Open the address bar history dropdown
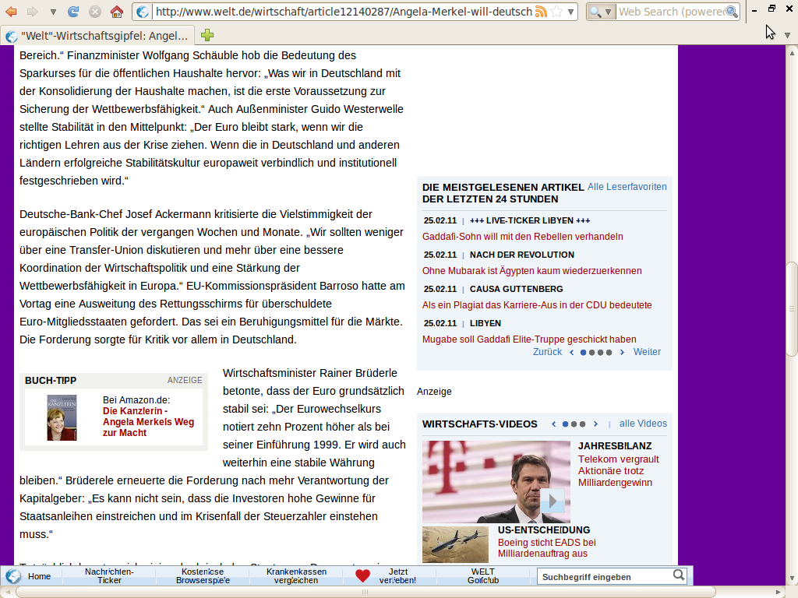This screenshot has height=598, width=798. point(570,12)
